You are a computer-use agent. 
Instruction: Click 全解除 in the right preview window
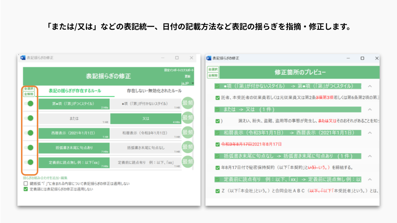213,75
